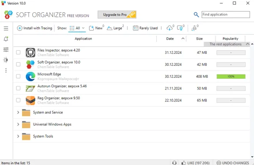This screenshot has width=254, height=165.
Task: Click the Items in the list: 15 status text
Action: click(x=15, y=163)
